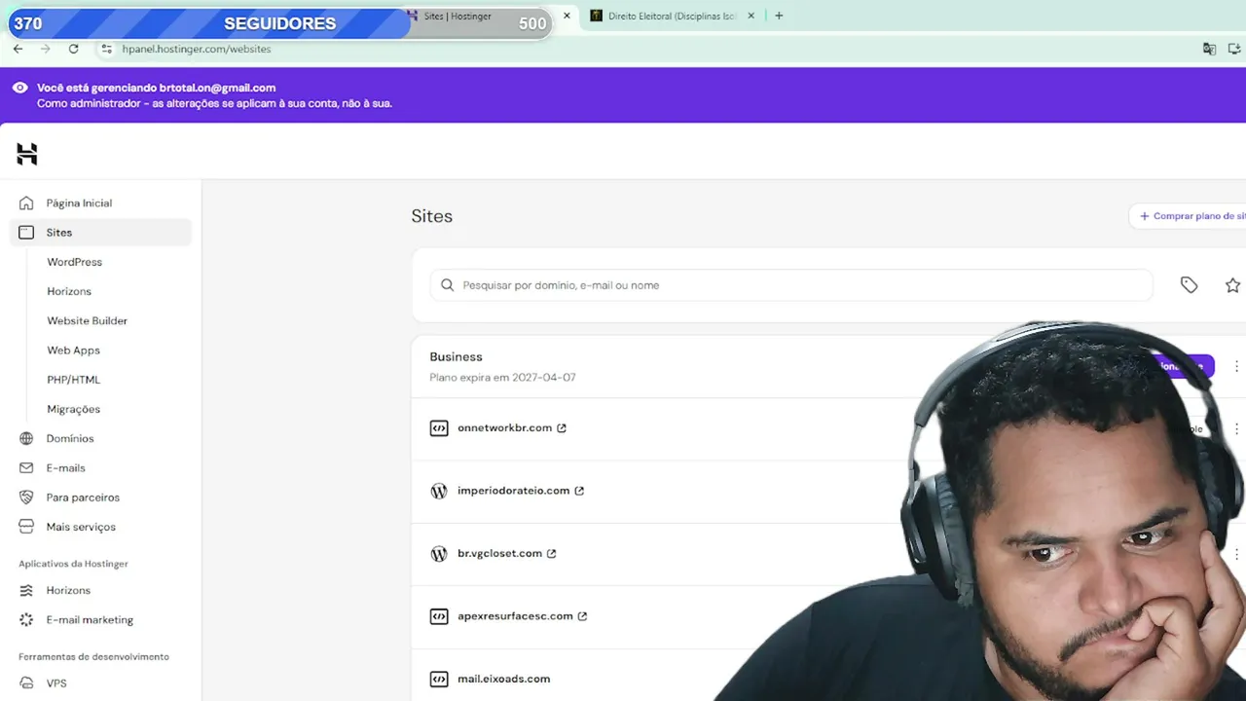Click code icon beside apexresurfacesc.com
This screenshot has width=1246, height=701.
[x=439, y=616]
